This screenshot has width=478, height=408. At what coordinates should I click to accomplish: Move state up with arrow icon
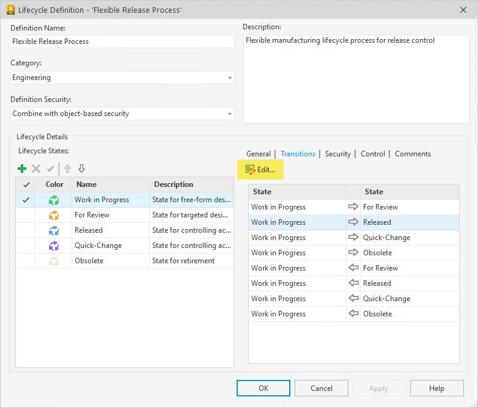(67, 169)
